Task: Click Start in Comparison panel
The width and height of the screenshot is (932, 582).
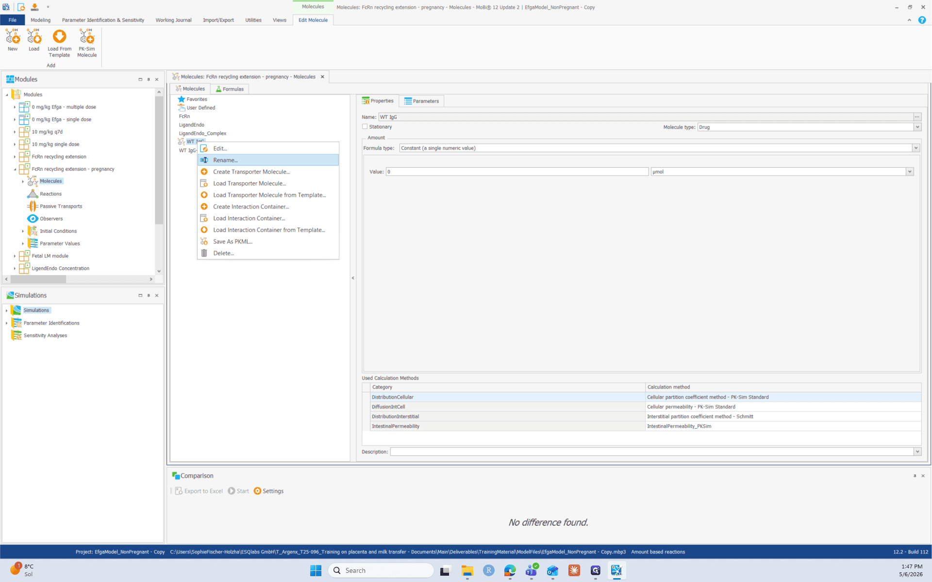Action: coord(238,491)
